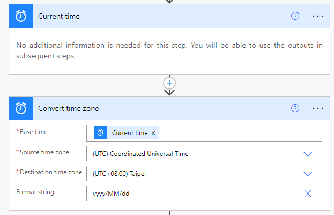Insert a new step with the plus button

coord(170,83)
